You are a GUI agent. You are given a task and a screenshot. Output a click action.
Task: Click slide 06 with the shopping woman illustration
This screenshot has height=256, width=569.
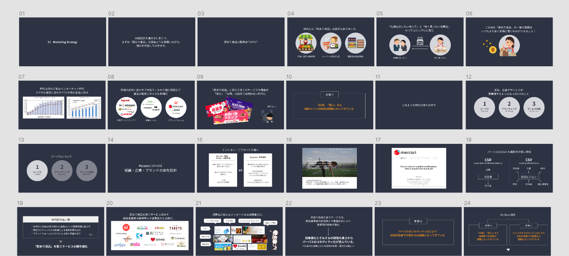509,42
